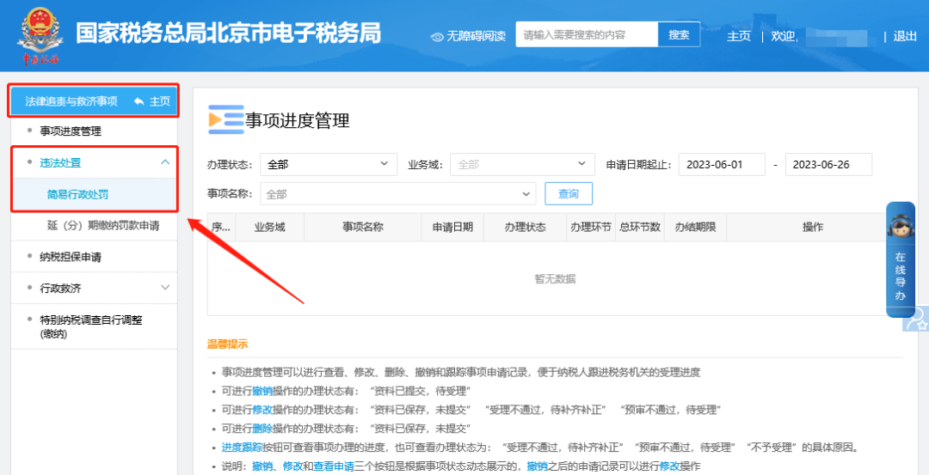The image size is (929, 475).
Task: Click the back arrow beside 主页 in sidebar
Action: tap(138, 101)
